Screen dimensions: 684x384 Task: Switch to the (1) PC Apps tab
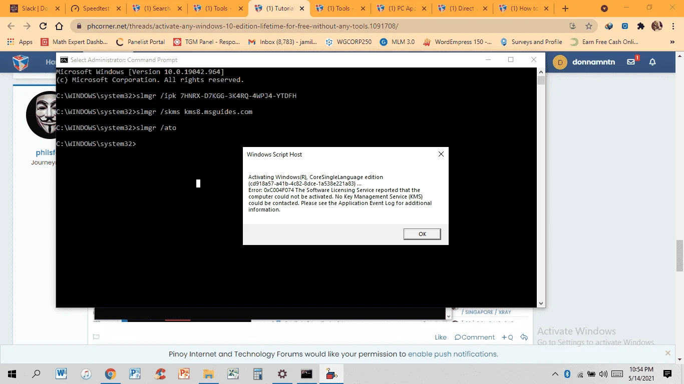tap(402, 8)
